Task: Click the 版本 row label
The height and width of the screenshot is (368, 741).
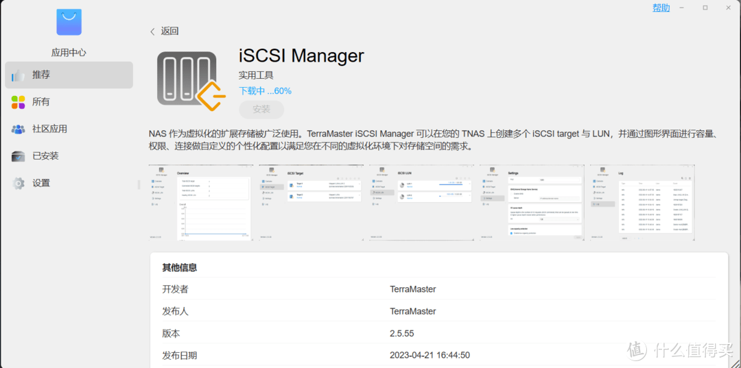Action: click(171, 333)
